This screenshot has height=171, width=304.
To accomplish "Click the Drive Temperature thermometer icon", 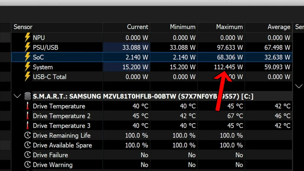I will point(28,106).
